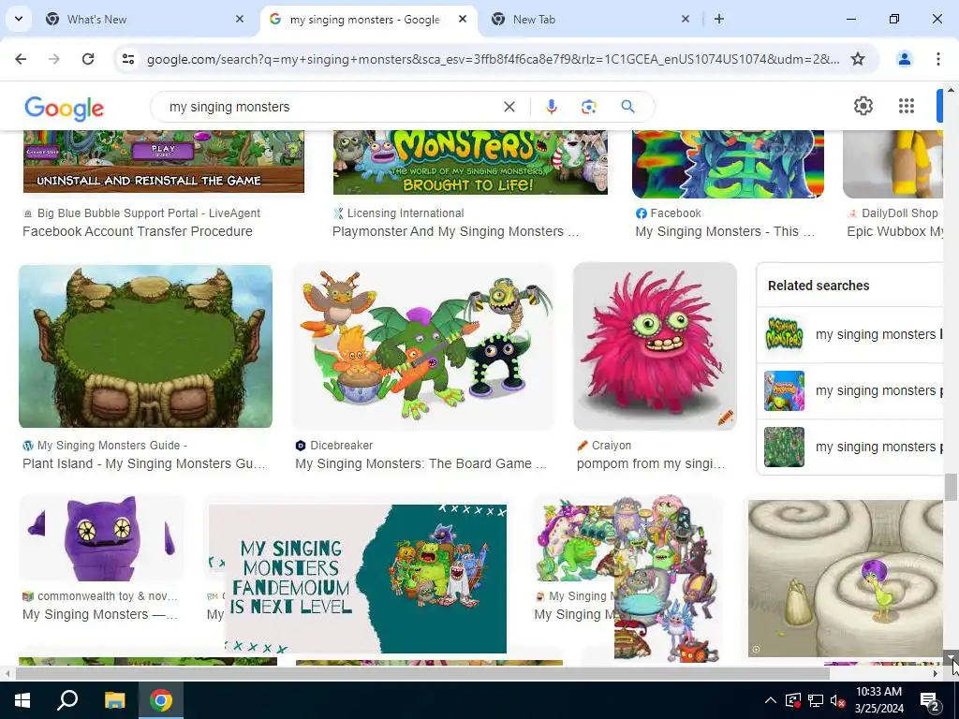The image size is (959, 719).
Task: Submit search with the magnifying glass icon
Action: [627, 107]
